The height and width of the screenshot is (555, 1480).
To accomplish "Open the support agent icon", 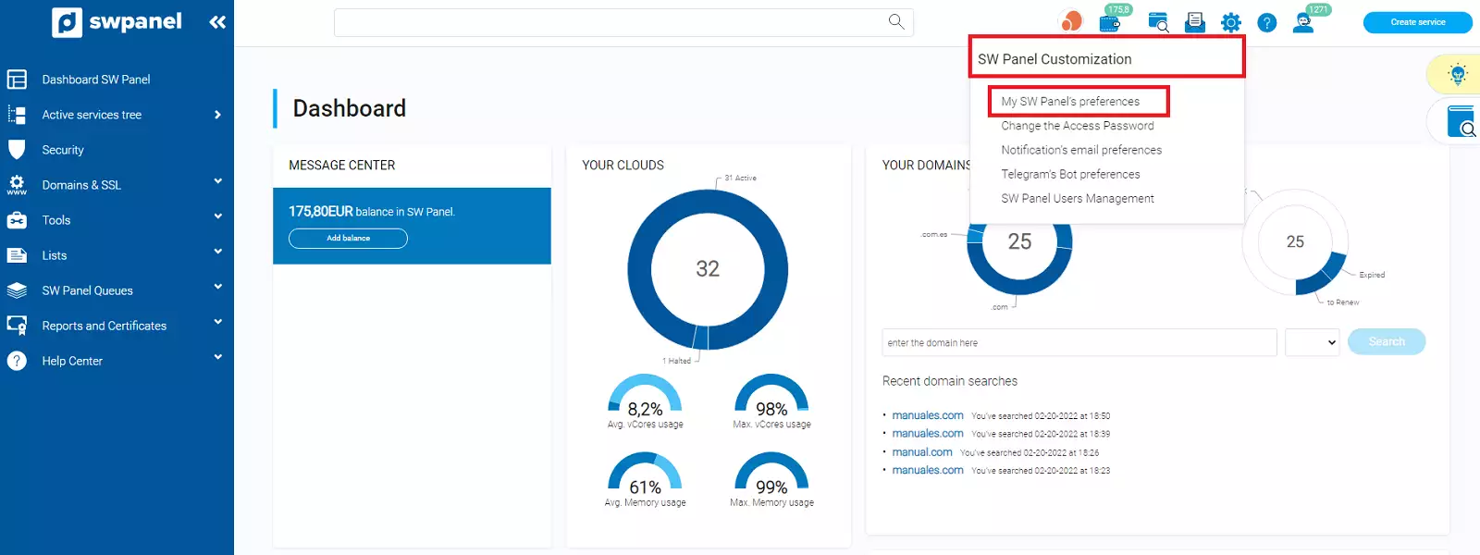I will (1303, 23).
